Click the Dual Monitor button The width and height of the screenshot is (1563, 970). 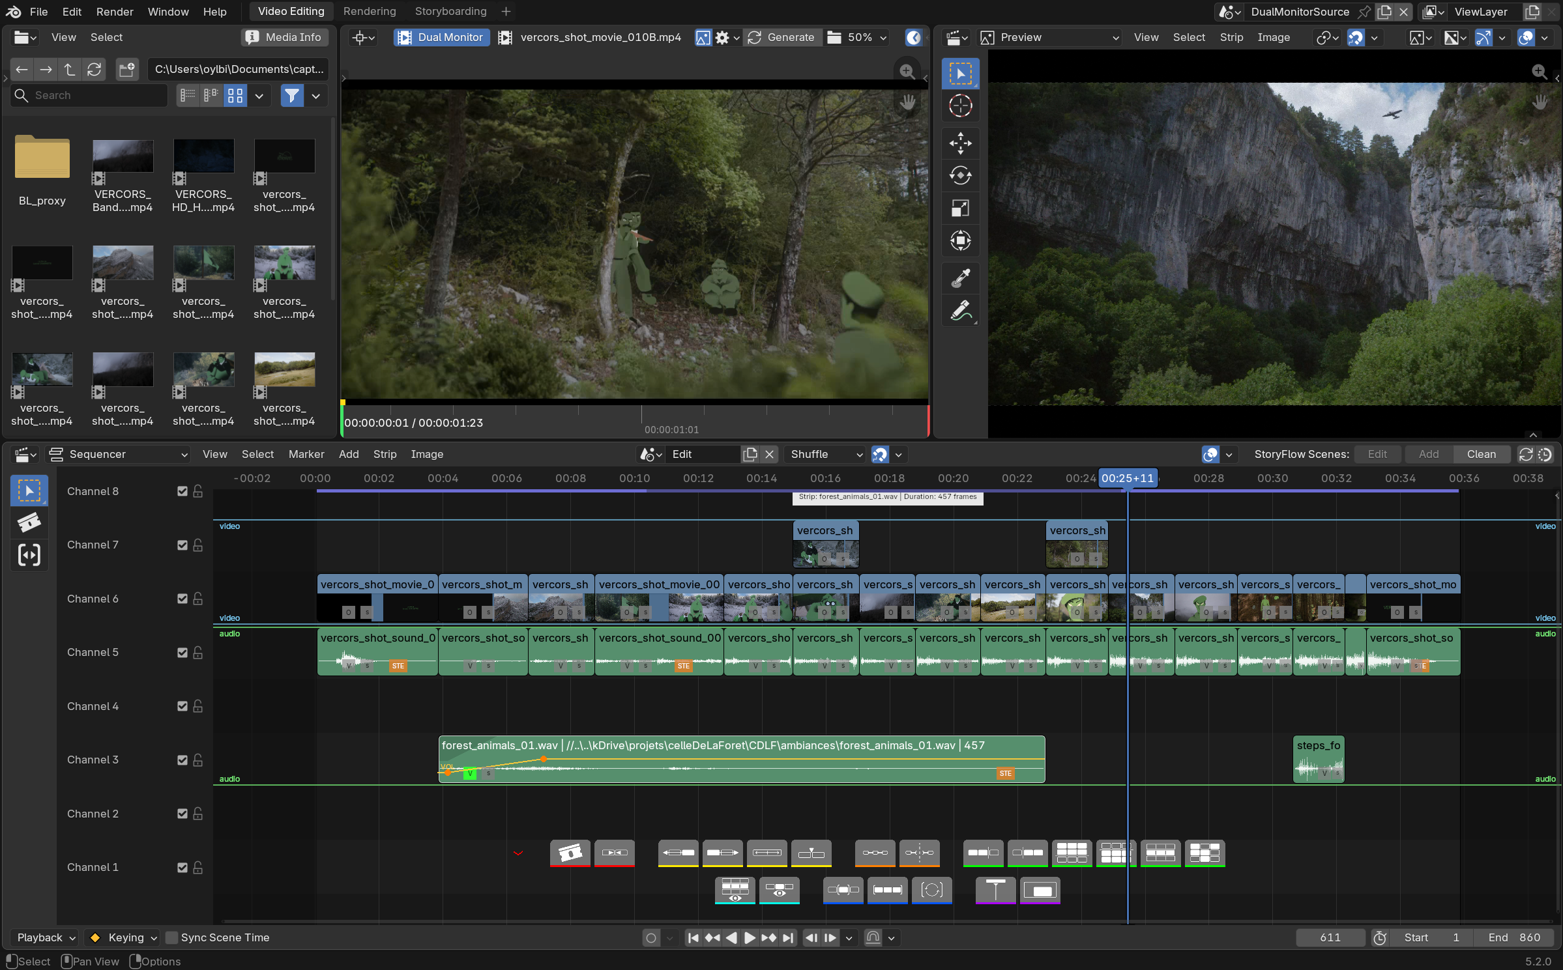click(x=441, y=38)
